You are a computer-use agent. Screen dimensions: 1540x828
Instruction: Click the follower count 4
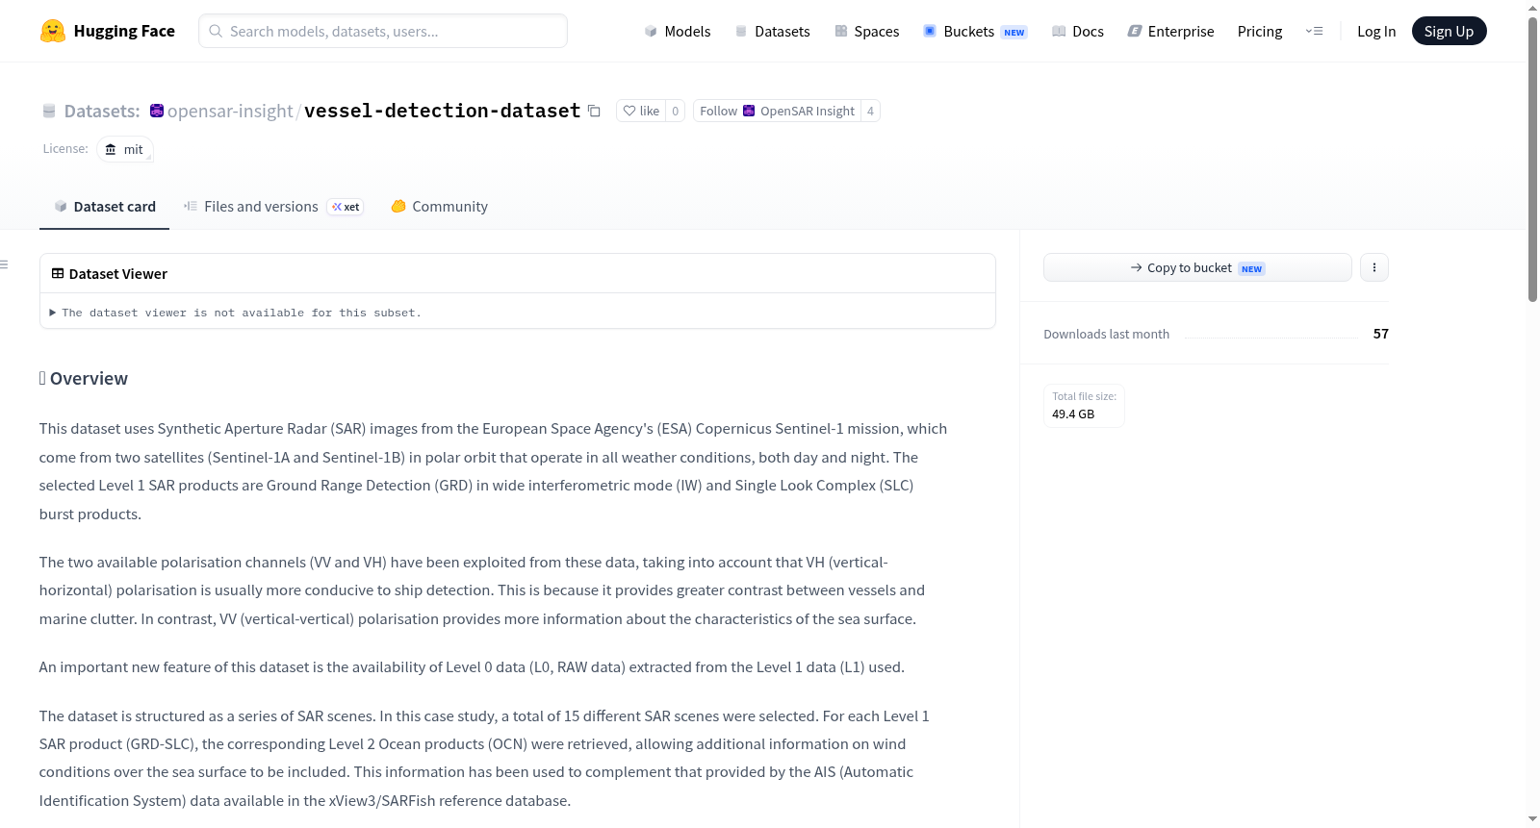click(x=870, y=111)
